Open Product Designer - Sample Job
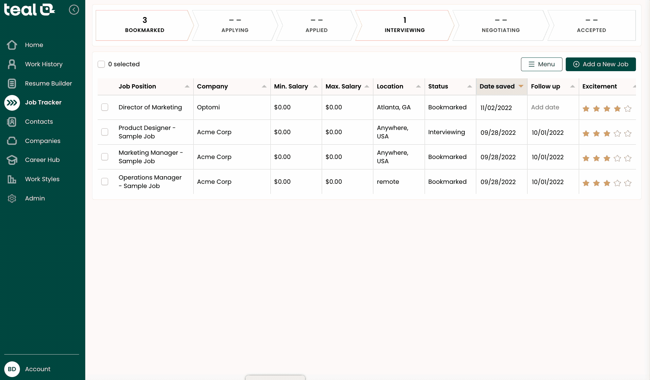This screenshot has width=650, height=380. pos(147,132)
